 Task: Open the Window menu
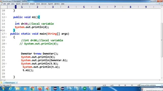[57, 4]
